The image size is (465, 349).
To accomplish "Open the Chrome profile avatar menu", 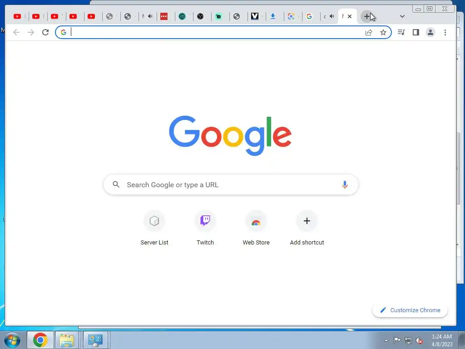I will coord(430,32).
